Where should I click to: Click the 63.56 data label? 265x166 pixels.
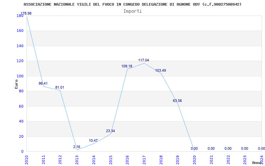tap(177, 101)
